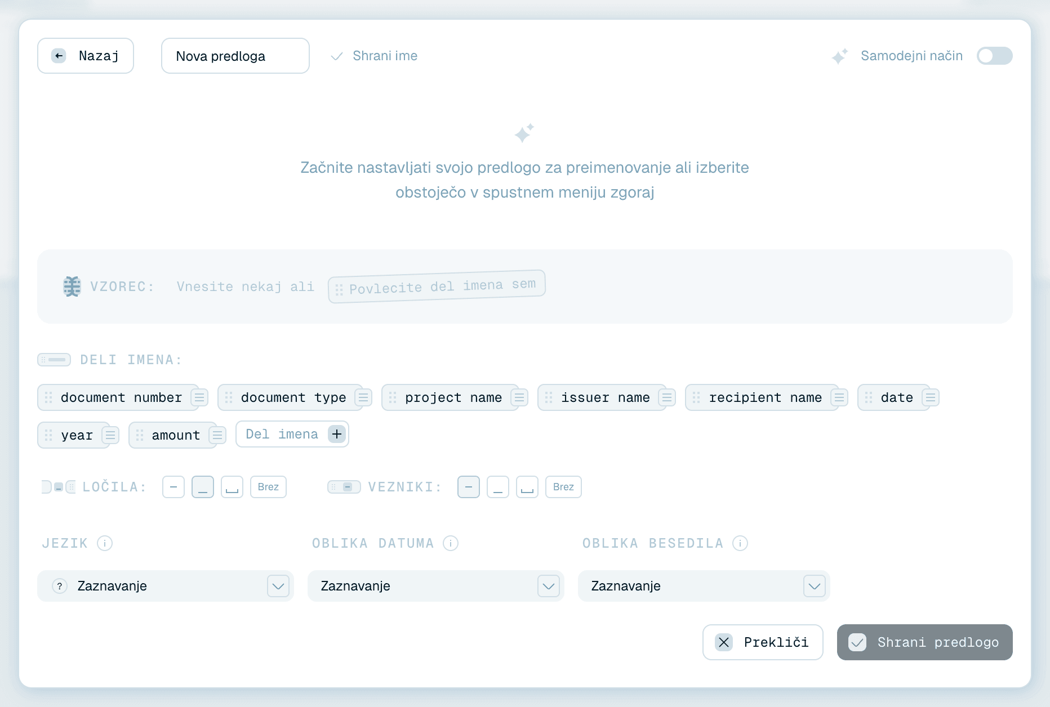Open options icon on year chip
The height and width of the screenshot is (707, 1050).
[x=110, y=435]
